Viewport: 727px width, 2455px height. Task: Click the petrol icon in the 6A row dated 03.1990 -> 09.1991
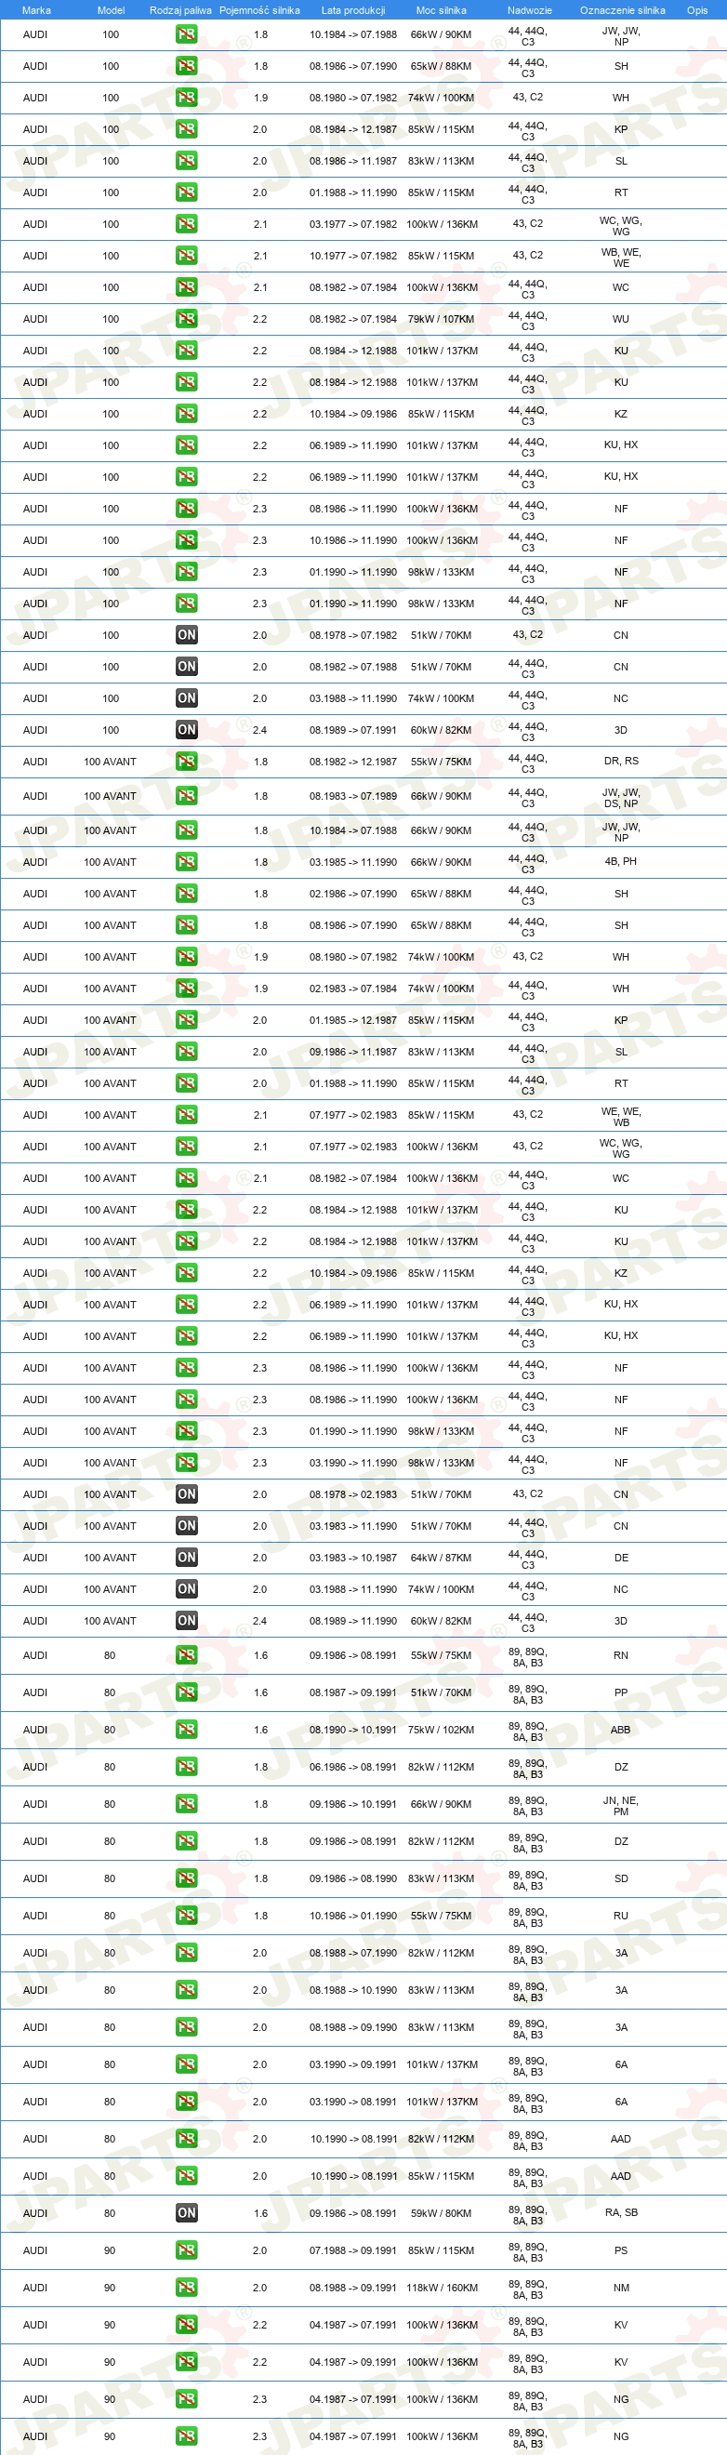187,2064
